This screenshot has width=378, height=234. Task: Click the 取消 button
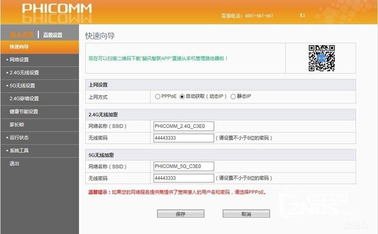click(x=246, y=214)
